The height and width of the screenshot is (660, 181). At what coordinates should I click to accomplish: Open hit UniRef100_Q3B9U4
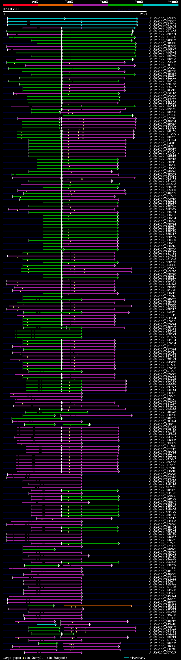click(x=162, y=34)
